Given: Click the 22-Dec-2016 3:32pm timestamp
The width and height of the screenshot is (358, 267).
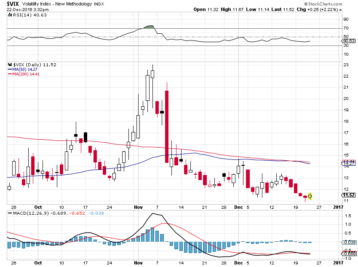Looking at the screenshot, I should point(28,10).
